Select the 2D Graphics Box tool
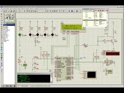This screenshot has width=124, height=93. tap(2, 48)
